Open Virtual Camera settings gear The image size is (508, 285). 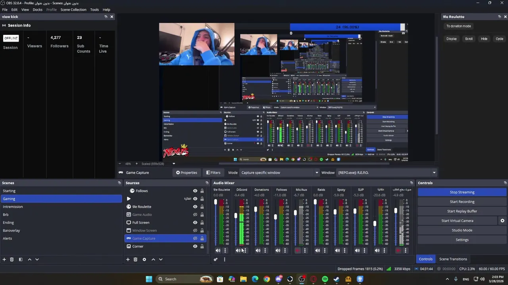502,220
